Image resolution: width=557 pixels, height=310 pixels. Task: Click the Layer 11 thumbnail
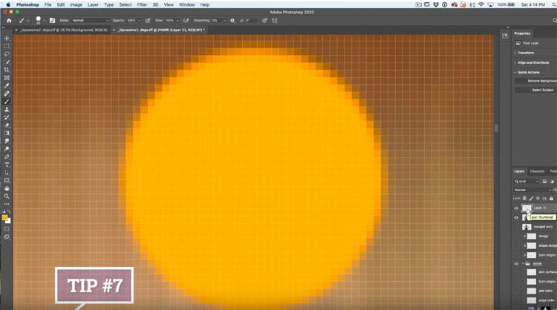click(527, 208)
